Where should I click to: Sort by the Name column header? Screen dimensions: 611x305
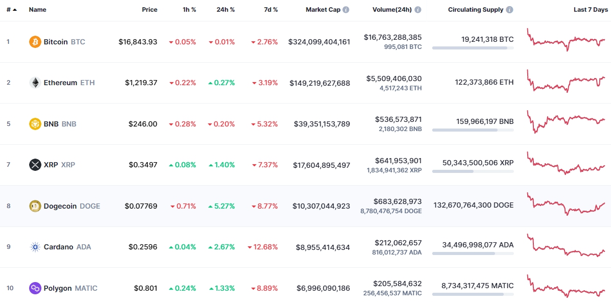pyautogui.click(x=37, y=10)
